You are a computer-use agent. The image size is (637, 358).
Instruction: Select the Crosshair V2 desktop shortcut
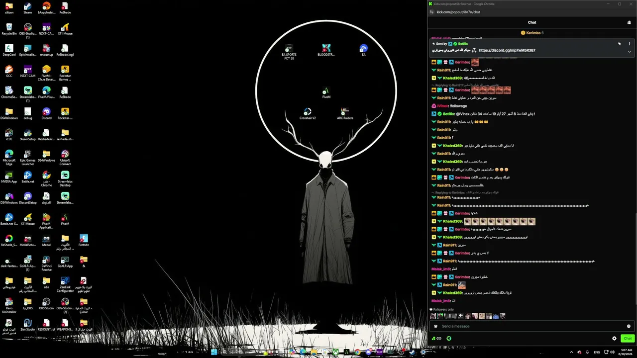pyautogui.click(x=308, y=114)
